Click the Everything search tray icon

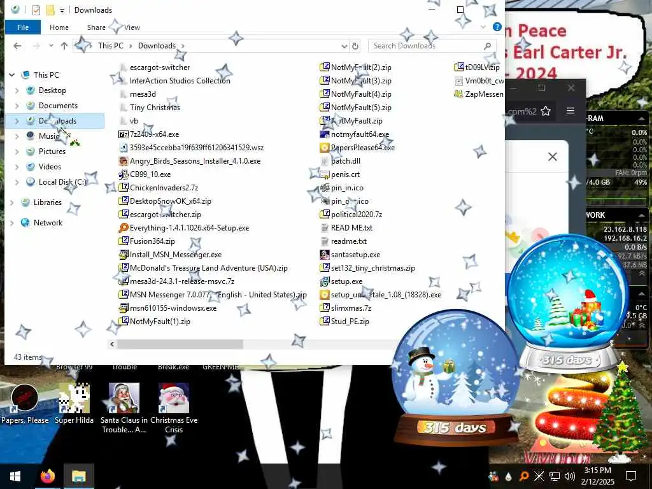pyautogui.click(x=524, y=476)
